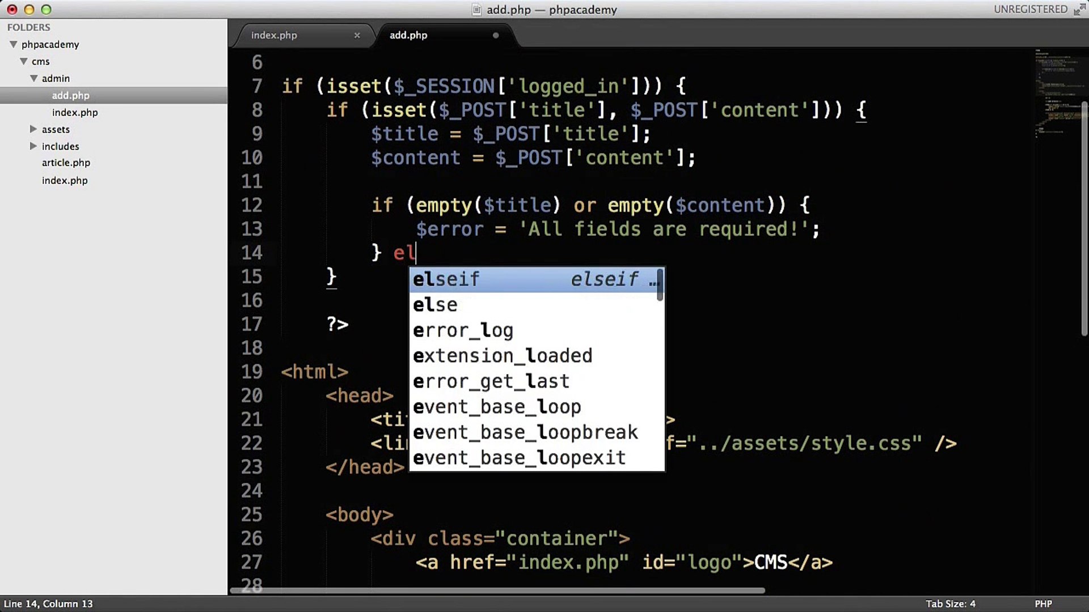Click line number 19 in gutter

click(252, 372)
